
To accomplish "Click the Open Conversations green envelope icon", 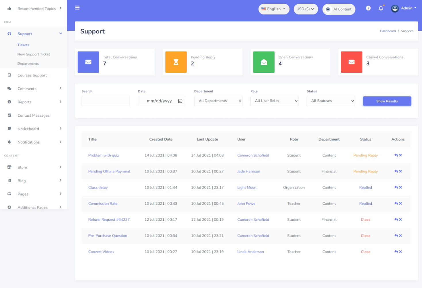I will [264, 62].
